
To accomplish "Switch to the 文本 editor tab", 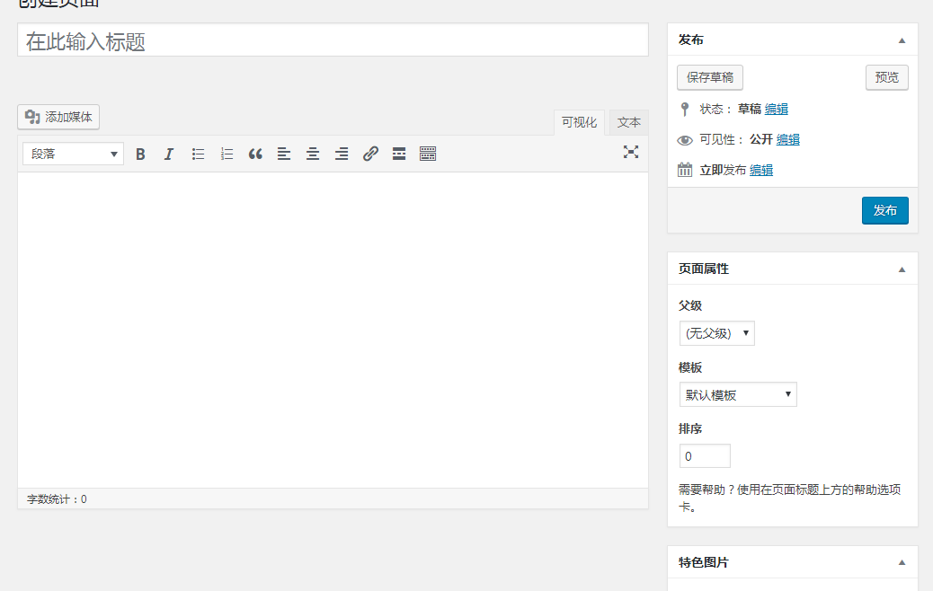I will click(629, 122).
